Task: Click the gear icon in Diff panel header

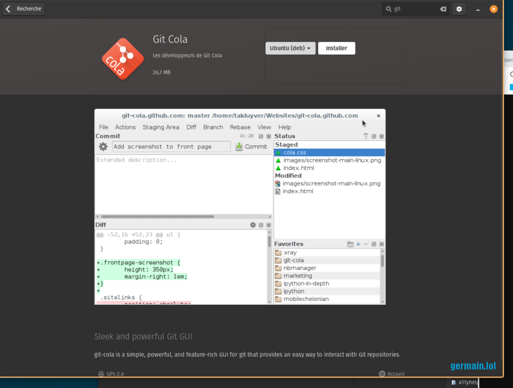Action: (253, 225)
